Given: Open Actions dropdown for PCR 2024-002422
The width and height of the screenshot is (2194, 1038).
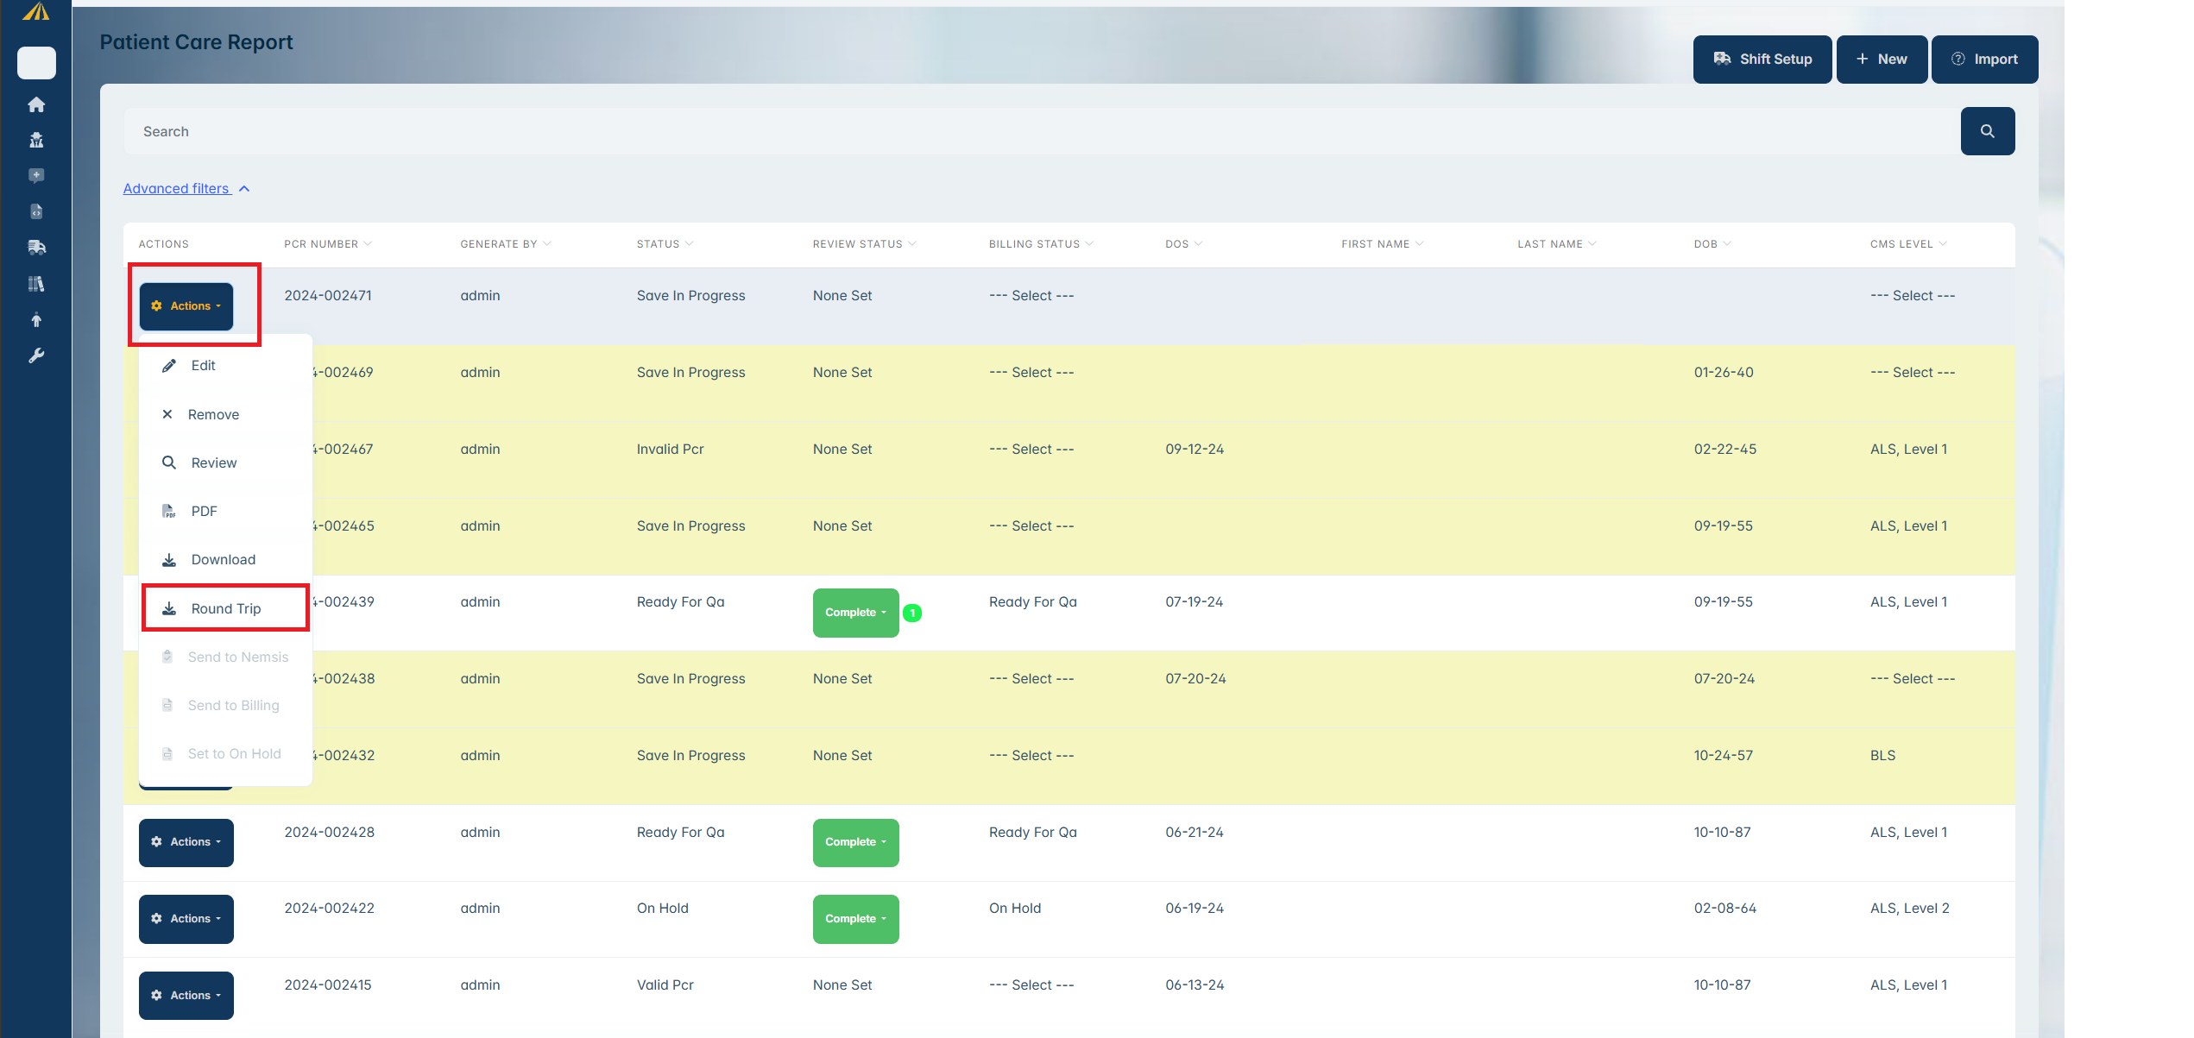Looking at the screenshot, I should (x=186, y=919).
